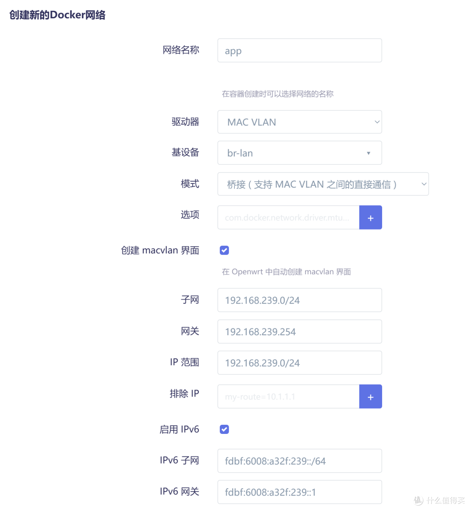
Task: Open the MAC VLAN driver dropdown
Action: point(300,122)
